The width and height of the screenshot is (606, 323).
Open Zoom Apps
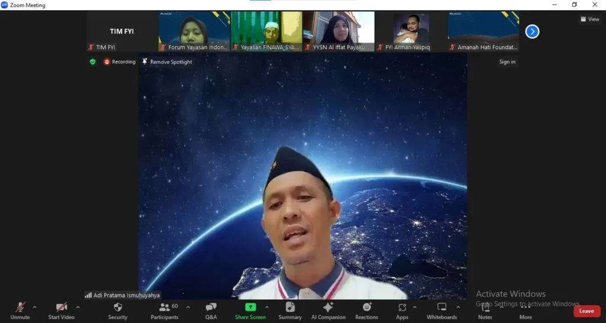pos(402,311)
